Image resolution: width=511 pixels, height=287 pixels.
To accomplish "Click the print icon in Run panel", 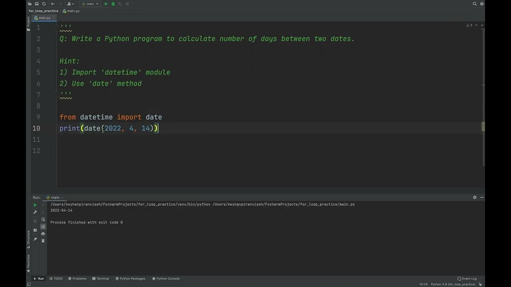I will coord(43,234).
